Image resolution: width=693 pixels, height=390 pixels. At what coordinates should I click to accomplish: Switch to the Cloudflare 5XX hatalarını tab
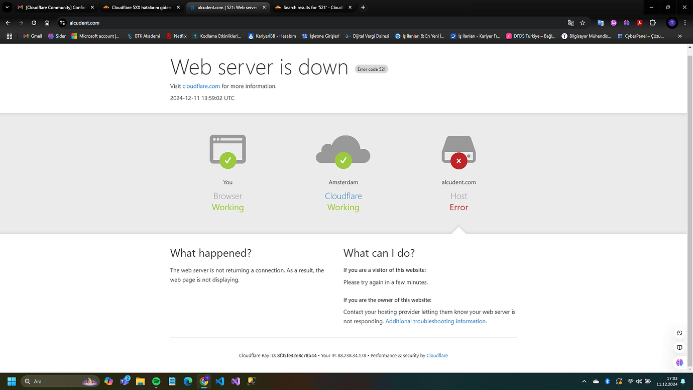pos(142,8)
